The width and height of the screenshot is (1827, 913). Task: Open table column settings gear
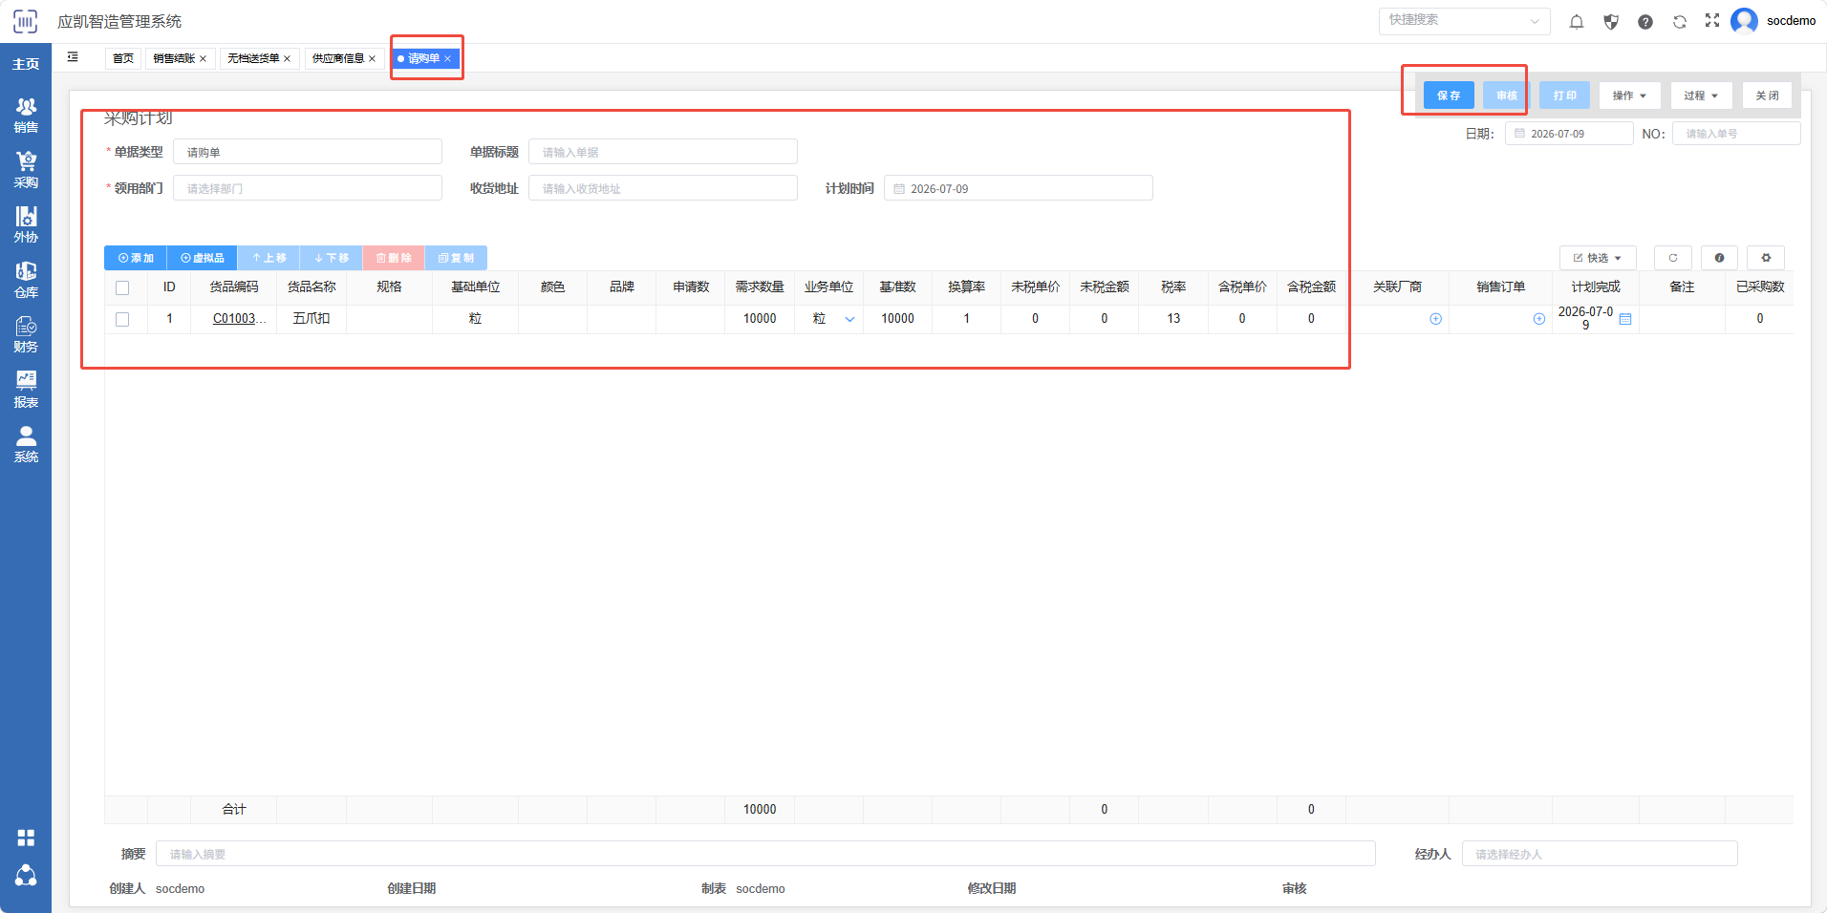click(x=1766, y=258)
